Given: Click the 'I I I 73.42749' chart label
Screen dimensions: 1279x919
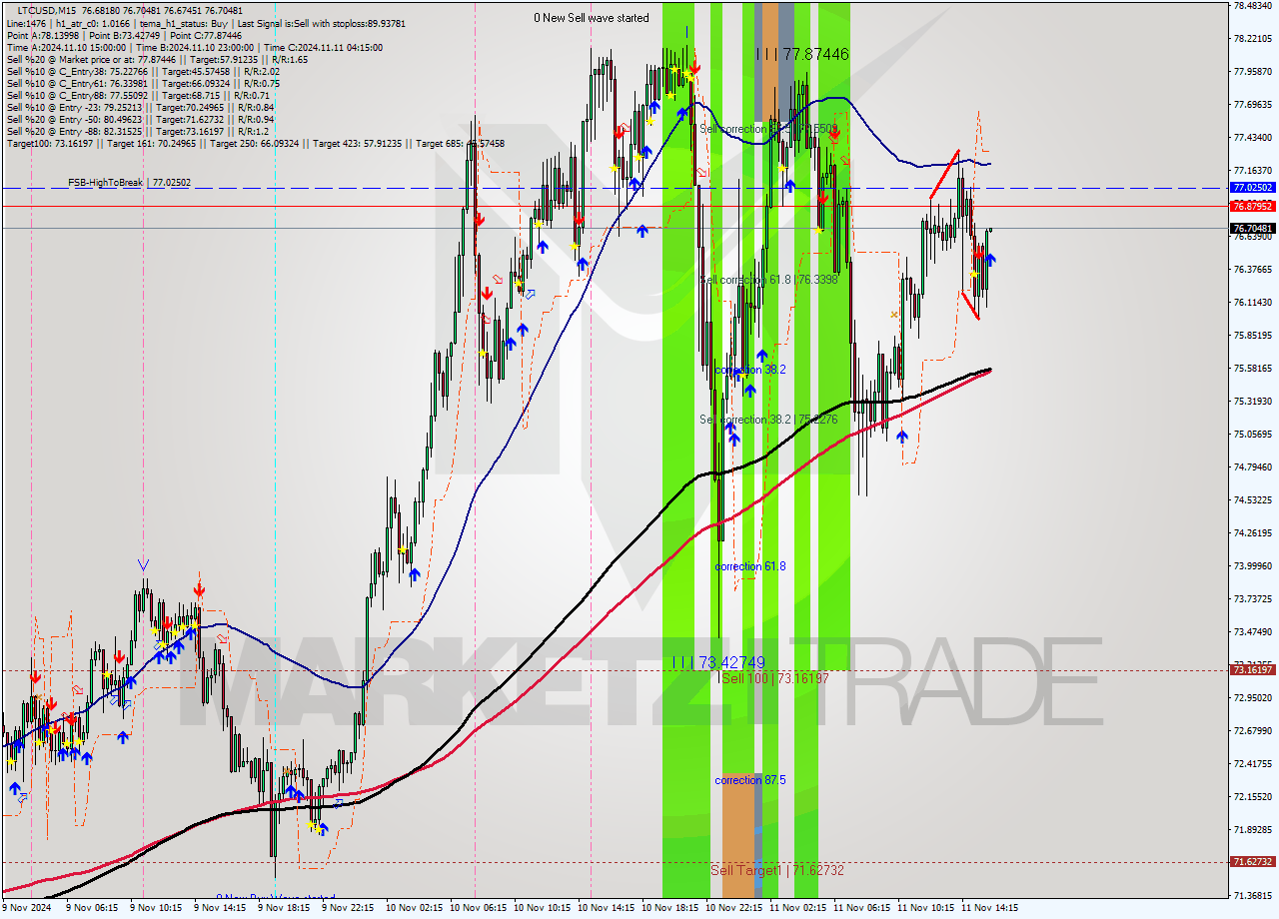Looking at the screenshot, I should (x=718, y=662).
